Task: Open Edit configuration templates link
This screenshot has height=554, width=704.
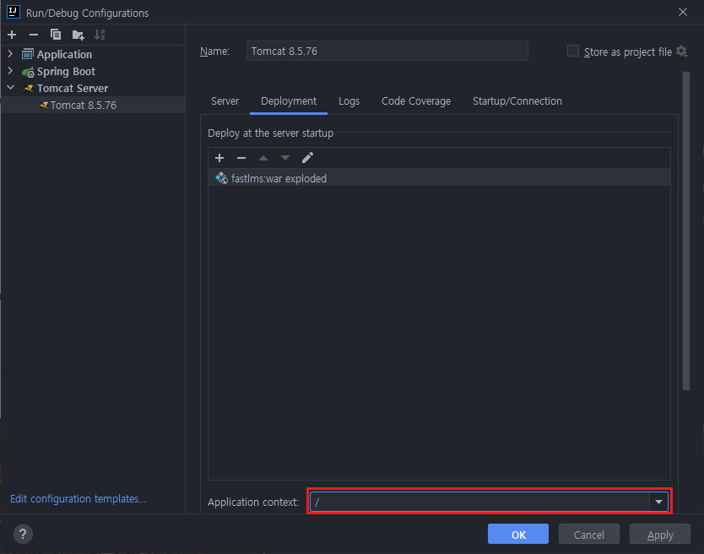Action: tap(79, 499)
